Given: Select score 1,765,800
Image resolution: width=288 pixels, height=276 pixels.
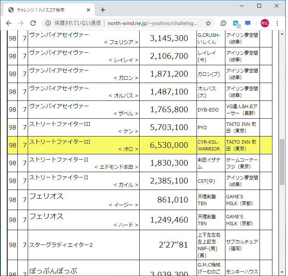Looking at the screenshot, I should click(x=169, y=110).
